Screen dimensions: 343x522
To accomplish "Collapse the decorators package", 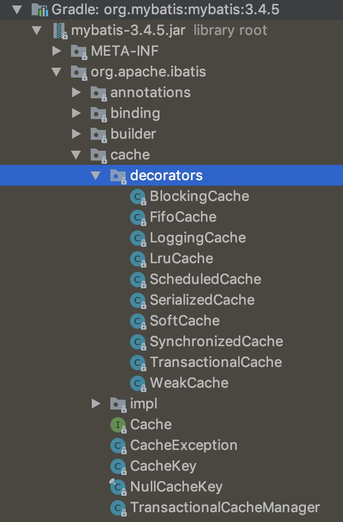I will [96, 176].
